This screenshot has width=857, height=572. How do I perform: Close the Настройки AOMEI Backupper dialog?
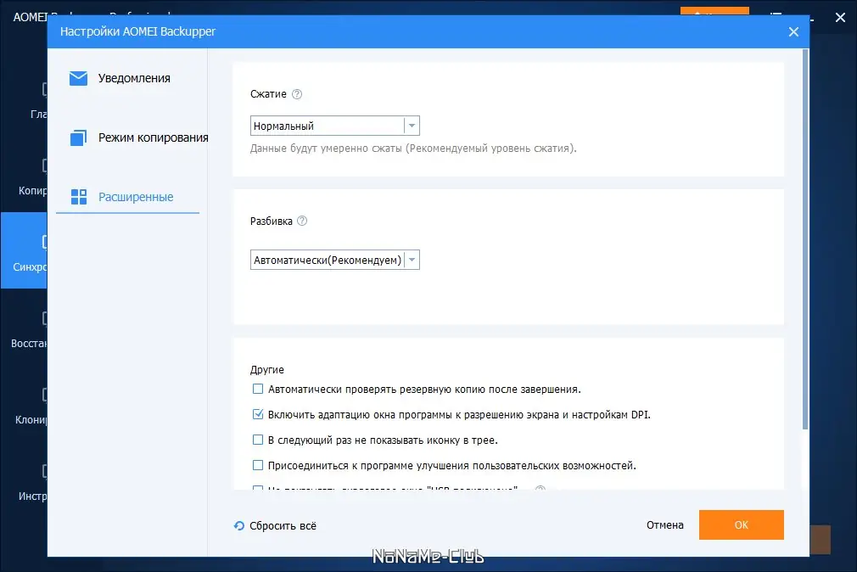[793, 31]
